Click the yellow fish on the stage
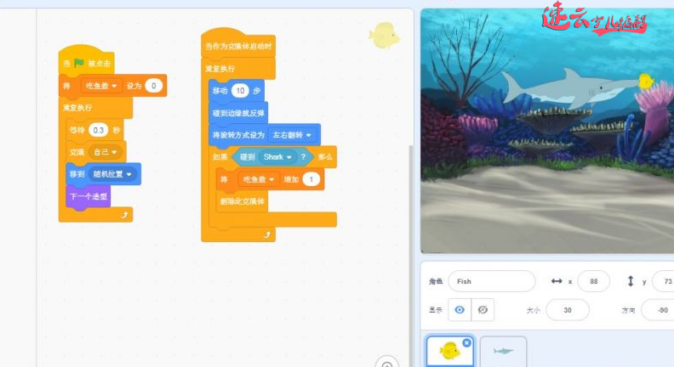The image size is (674, 367). point(646,82)
